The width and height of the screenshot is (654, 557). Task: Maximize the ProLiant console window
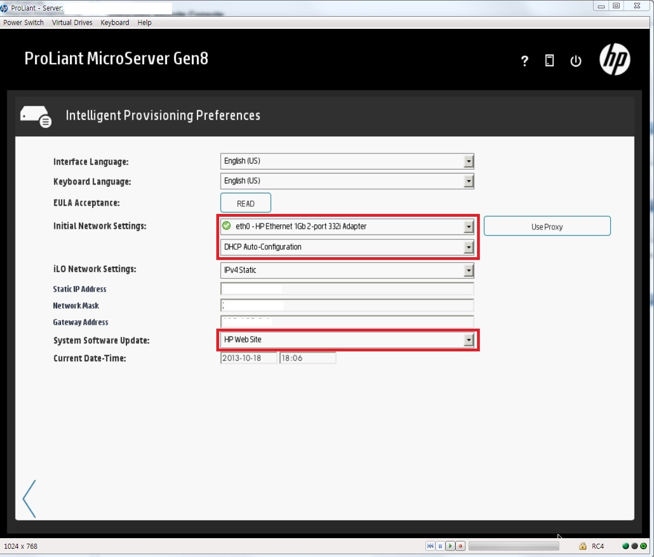pyautogui.click(x=616, y=6)
